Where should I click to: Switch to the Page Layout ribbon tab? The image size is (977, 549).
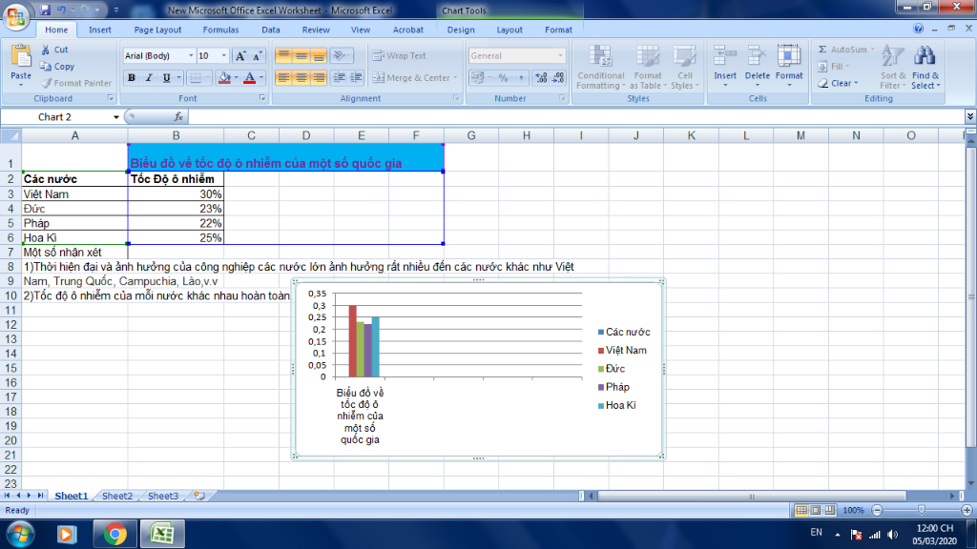click(156, 30)
